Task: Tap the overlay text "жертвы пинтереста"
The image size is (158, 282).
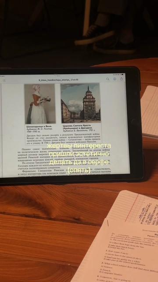Action: (80, 145)
